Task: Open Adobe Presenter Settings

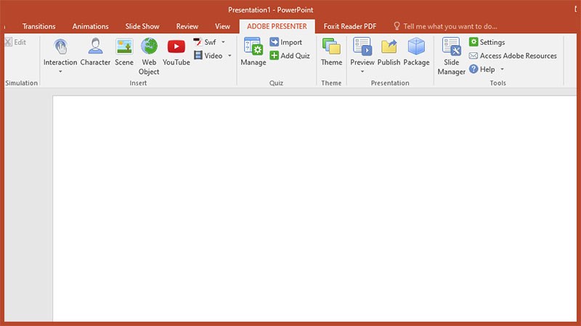Action: tap(487, 42)
